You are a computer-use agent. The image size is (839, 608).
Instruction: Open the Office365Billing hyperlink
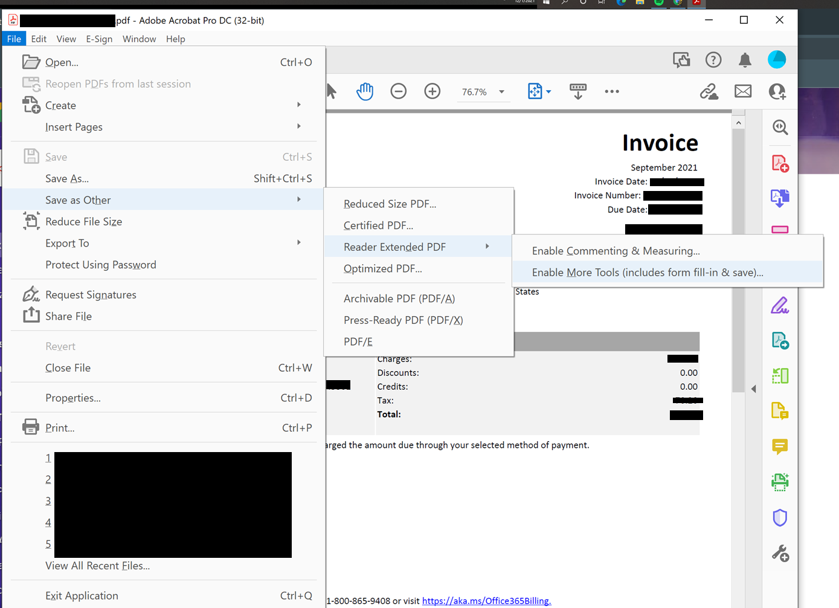(x=486, y=601)
